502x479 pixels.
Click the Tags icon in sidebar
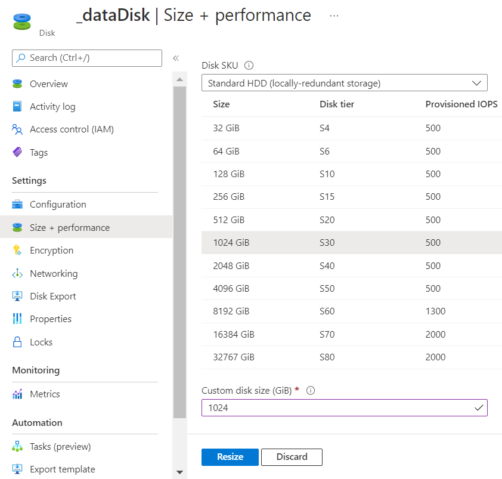click(x=17, y=153)
